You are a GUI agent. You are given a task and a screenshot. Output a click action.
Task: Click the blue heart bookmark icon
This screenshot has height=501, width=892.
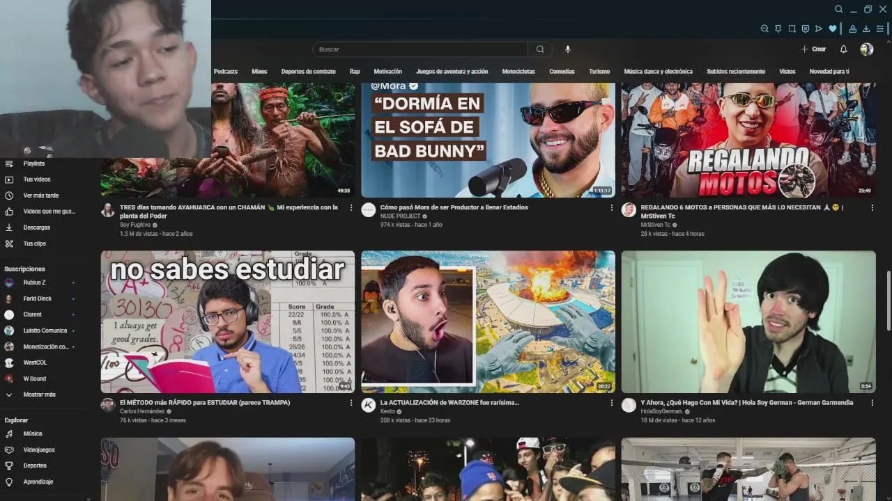point(832,29)
